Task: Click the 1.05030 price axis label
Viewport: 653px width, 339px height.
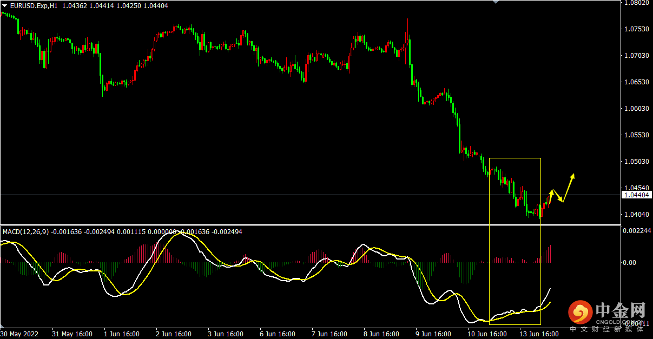Action: pos(636,161)
